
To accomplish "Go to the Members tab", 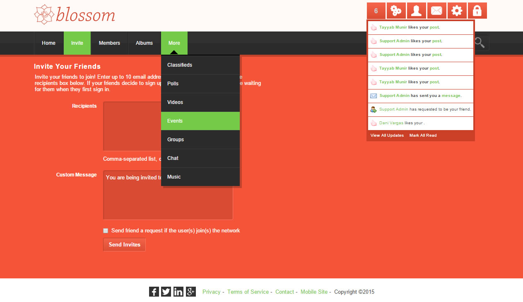I will 109,43.
